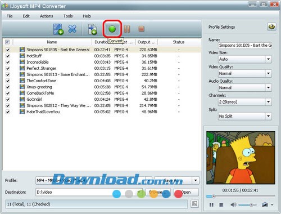This screenshot has width=281, height=214.
Task: Start conversion with green Convert button
Action: pyautogui.click(x=112, y=29)
